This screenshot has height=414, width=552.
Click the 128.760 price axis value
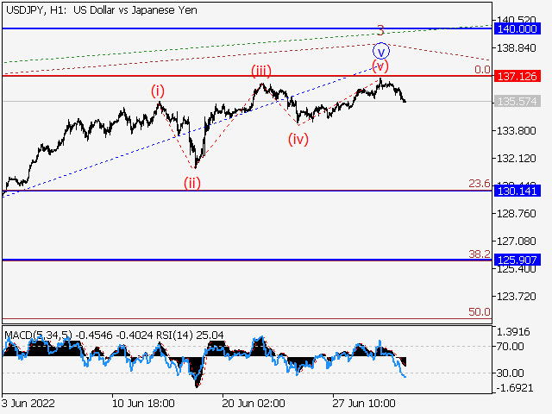click(x=516, y=214)
